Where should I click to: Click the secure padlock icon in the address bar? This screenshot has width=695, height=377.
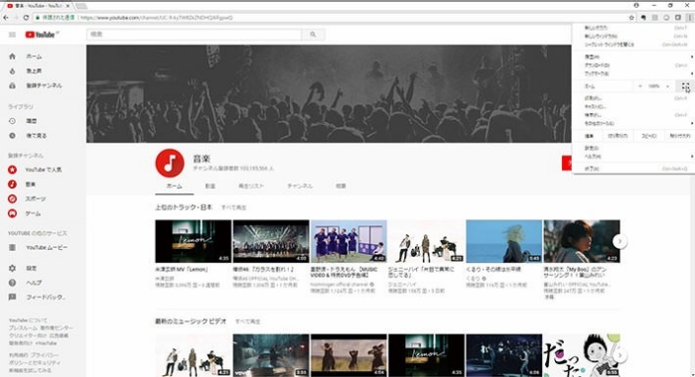[x=38, y=18]
